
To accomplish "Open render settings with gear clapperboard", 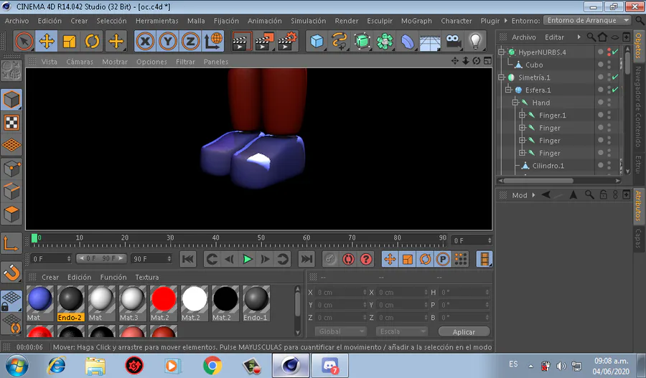I will point(288,41).
